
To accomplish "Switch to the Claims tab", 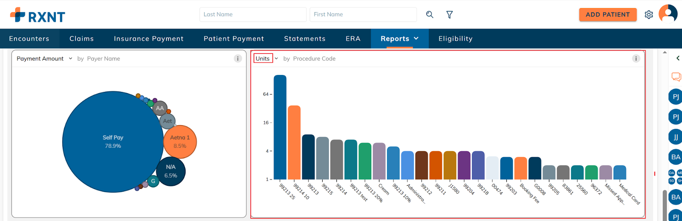I will click(81, 39).
